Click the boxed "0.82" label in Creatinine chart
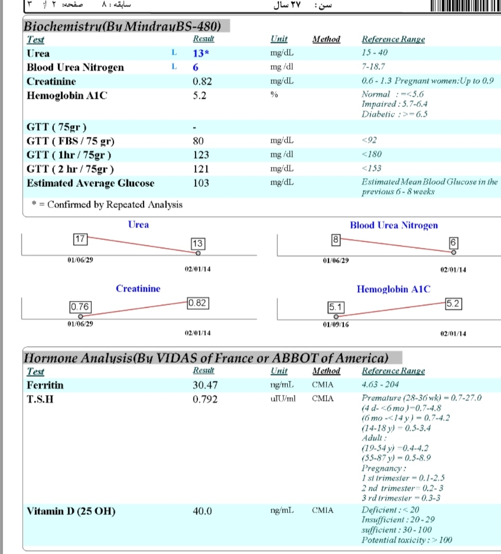The width and height of the screenshot is (501, 554). (198, 303)
